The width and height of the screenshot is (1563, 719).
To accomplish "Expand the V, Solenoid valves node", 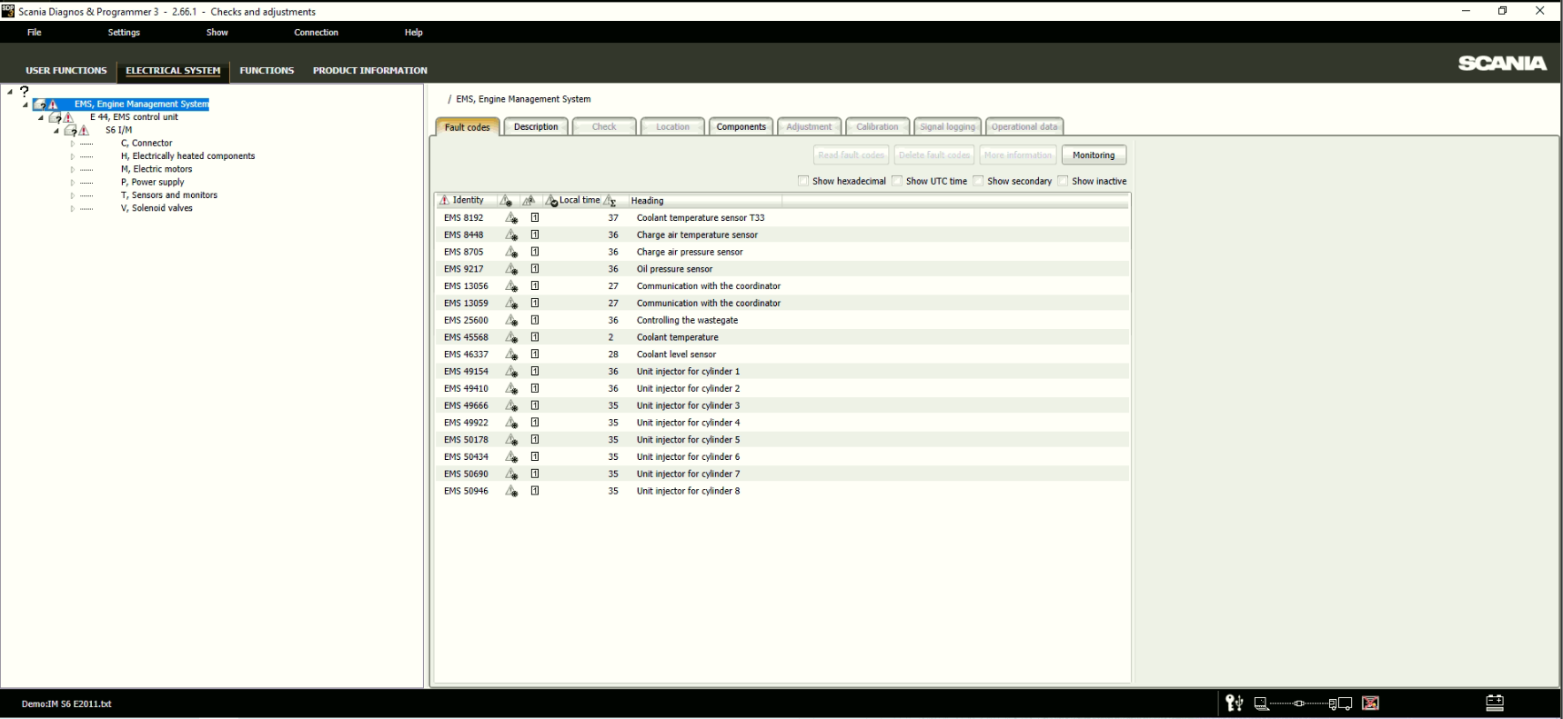I will [73, 209].
